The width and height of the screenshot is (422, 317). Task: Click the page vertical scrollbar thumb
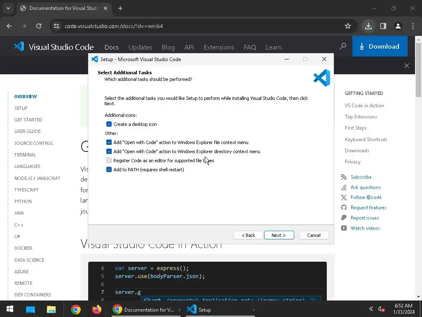click(418, 69)
